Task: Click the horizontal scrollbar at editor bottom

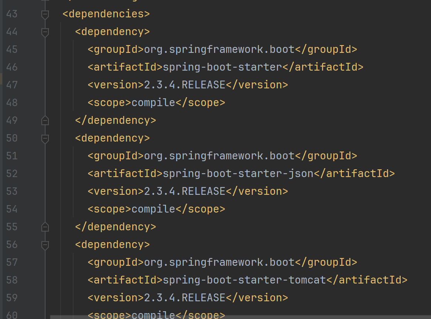Action: 240,317
